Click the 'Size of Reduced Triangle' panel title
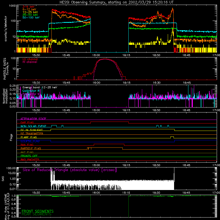The width and height of the screenshot is (220, 220). [x=70, y=170]
